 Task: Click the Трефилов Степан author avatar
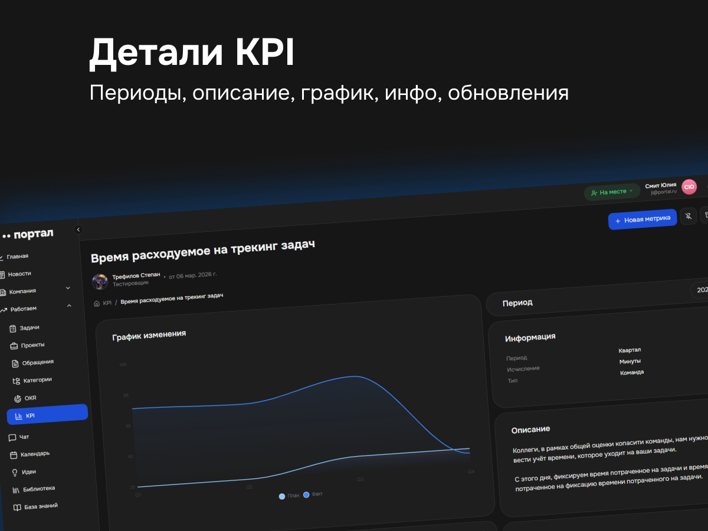coord(100,281)
